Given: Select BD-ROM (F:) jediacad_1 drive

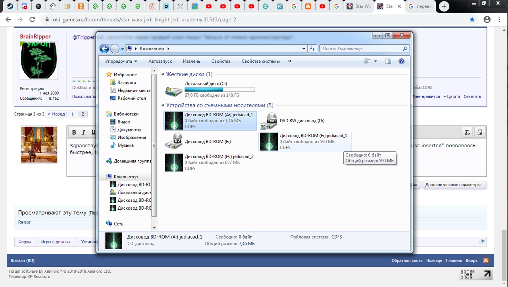Looking at the screenshot, I should click(305, 141).
